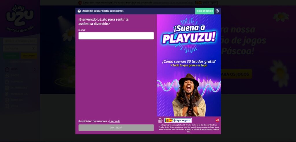
Task: Click the ¿Necesitas ayuda? chat text
Action: [103, 11]
